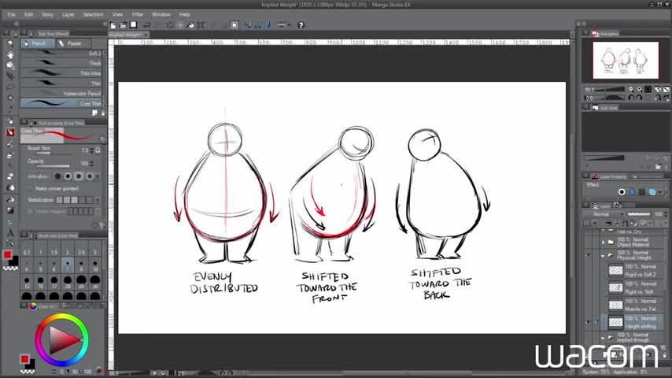Viewport: 672px width, 378px height.
Task: Select the Rigid vs Soft 2 layer
Action: click(634, 271)
